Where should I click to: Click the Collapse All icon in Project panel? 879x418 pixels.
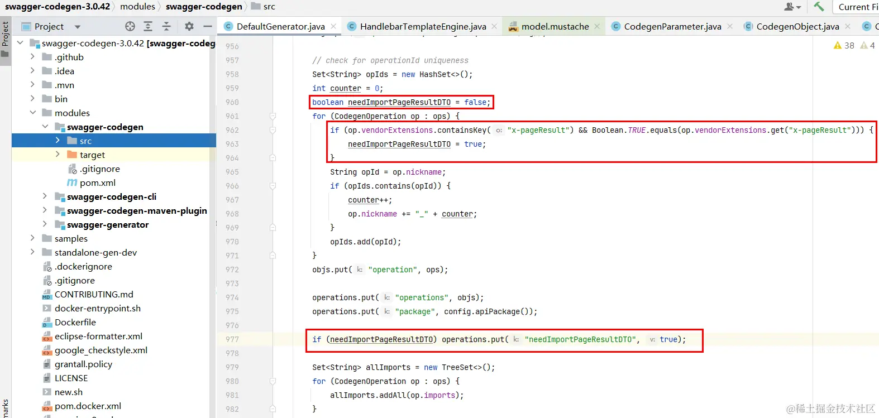(x=166, y=26)
